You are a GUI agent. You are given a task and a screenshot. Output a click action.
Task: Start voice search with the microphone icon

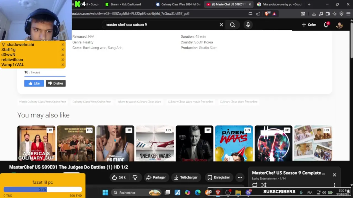pos(248,25)
